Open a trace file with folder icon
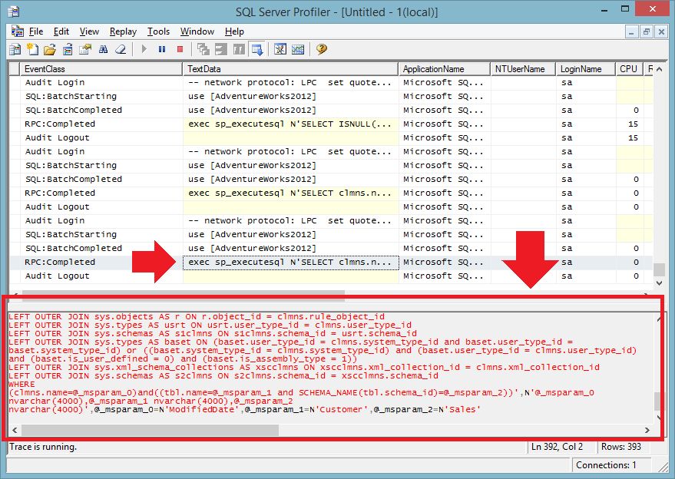Viewport: 675px width, 479px height. [x=50, y=49]
